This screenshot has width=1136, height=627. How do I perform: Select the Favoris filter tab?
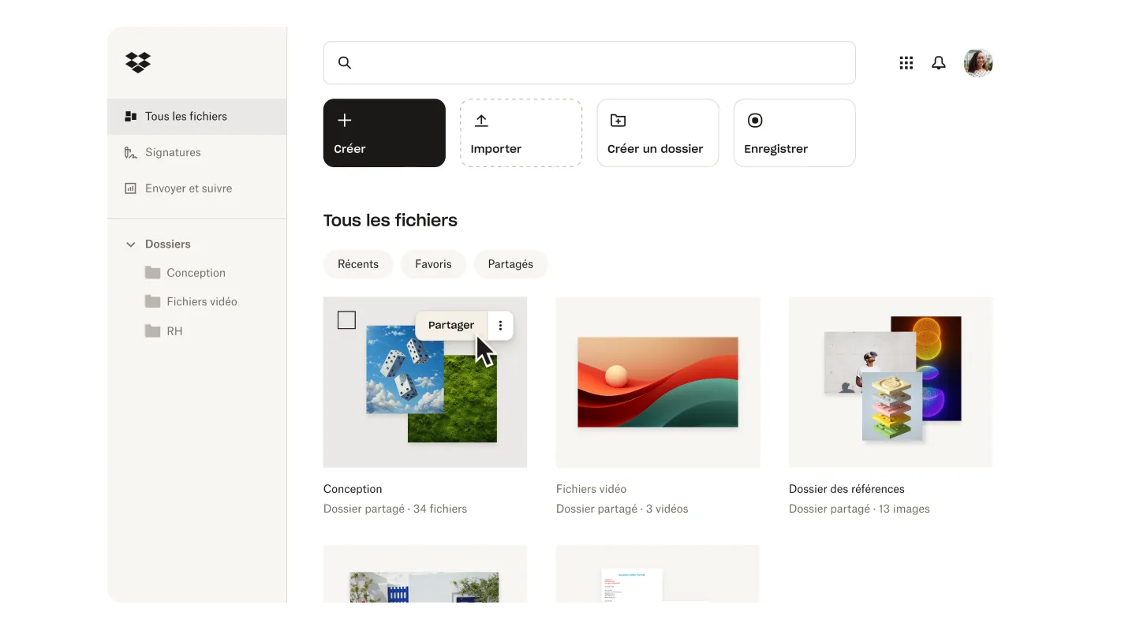click(x=433, y=264)
